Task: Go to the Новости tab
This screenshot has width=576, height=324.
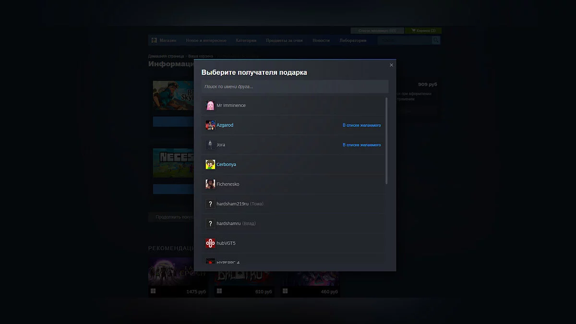Action: [321, 40]
